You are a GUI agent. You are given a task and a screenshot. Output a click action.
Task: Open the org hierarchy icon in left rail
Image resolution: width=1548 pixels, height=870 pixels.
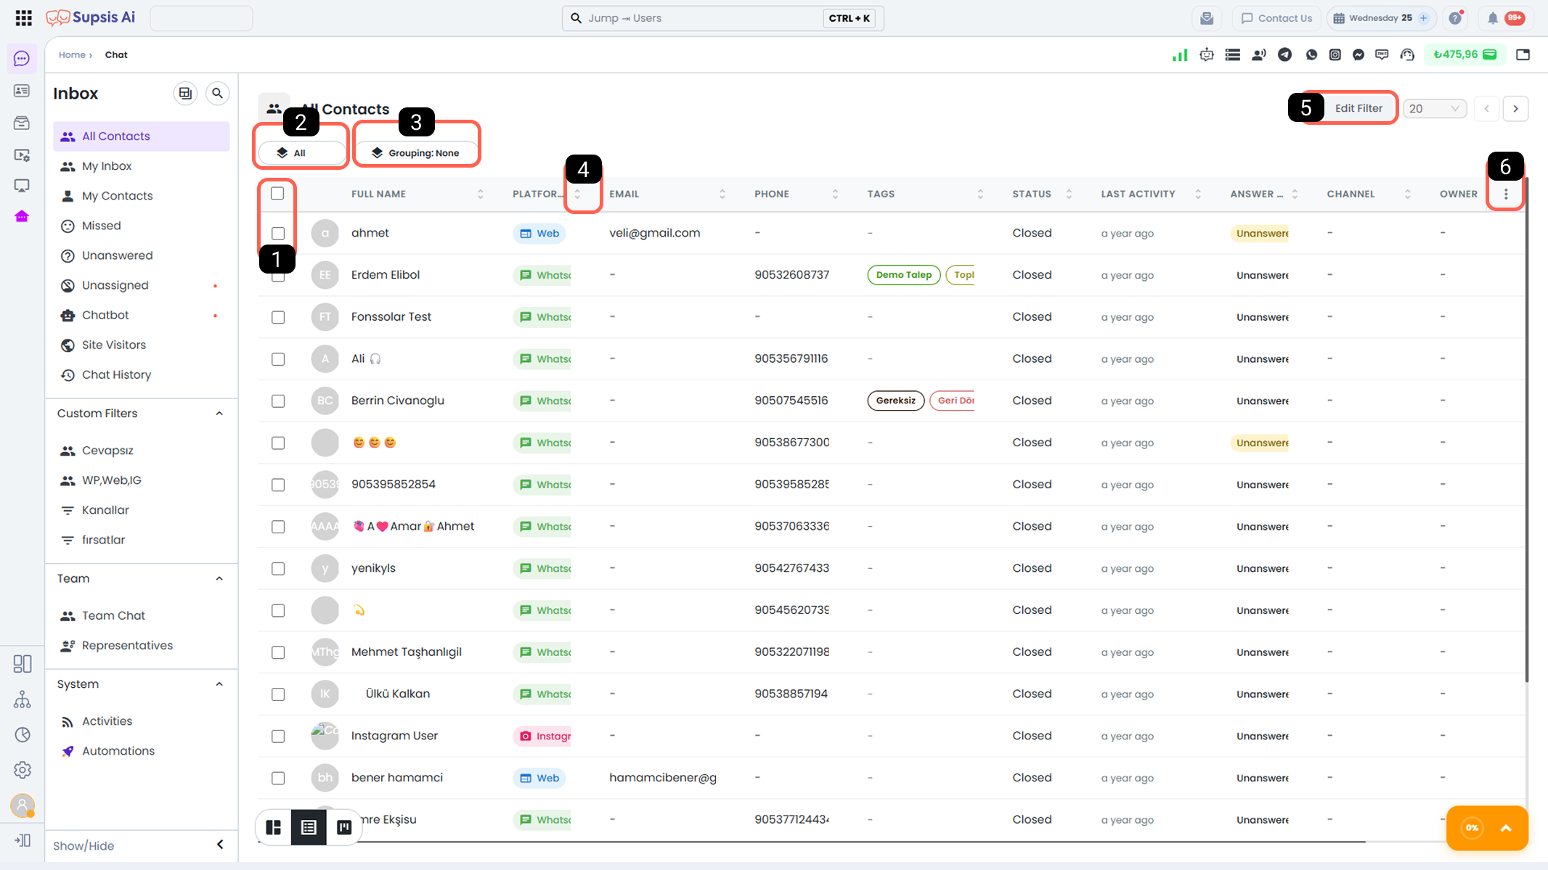(23, 699)
